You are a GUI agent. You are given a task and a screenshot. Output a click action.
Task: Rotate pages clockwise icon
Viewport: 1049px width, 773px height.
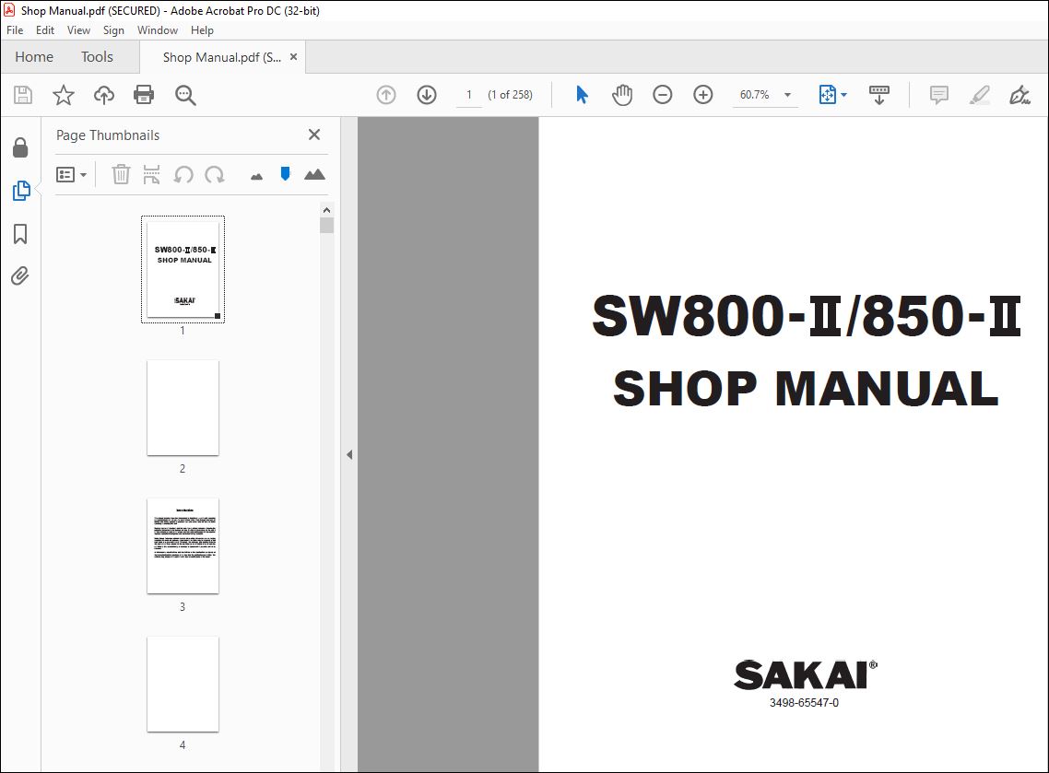215,174
